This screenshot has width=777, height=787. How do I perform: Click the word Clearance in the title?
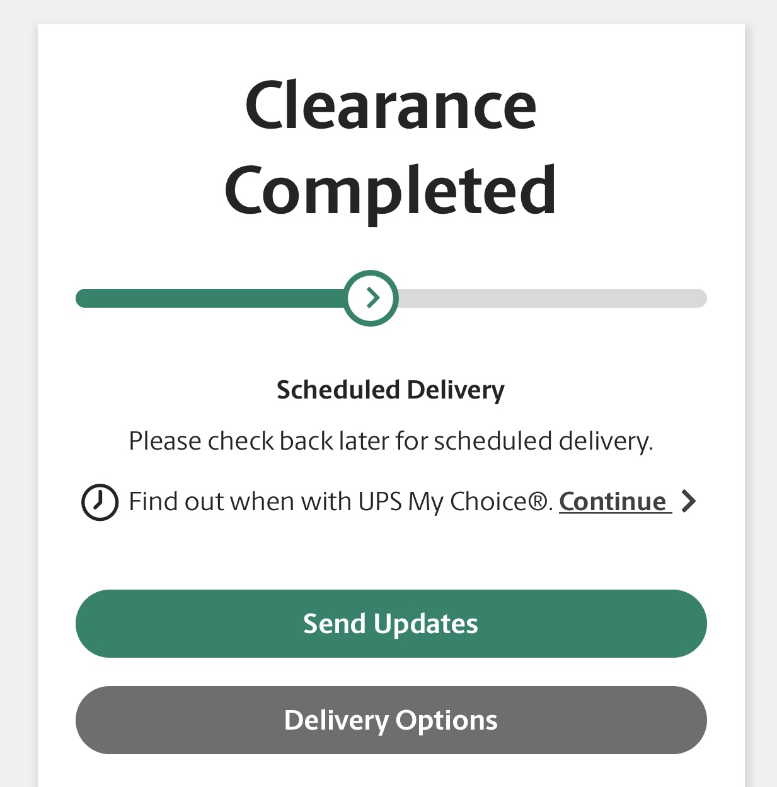391,106
